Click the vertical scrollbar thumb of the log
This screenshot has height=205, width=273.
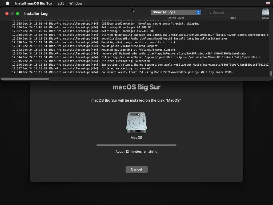(271, 73)
